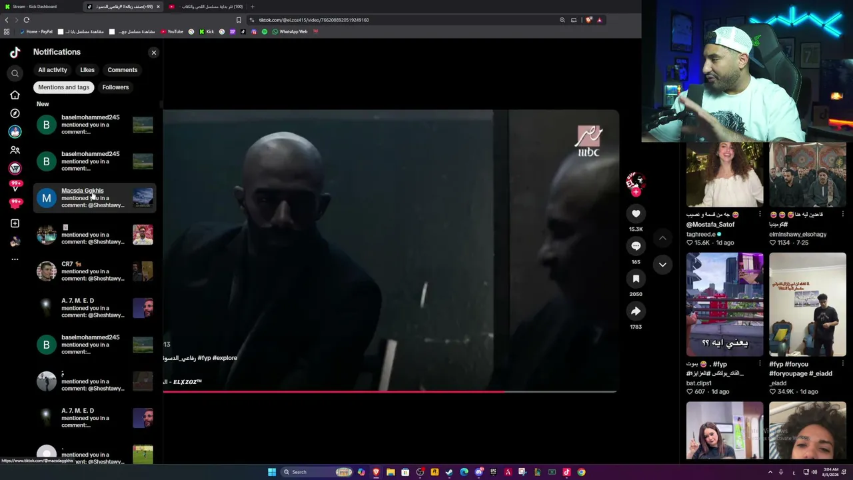The image size is (853, 480).
Task: Open Macsda Gokhis profile link
Action: [83, 191]
